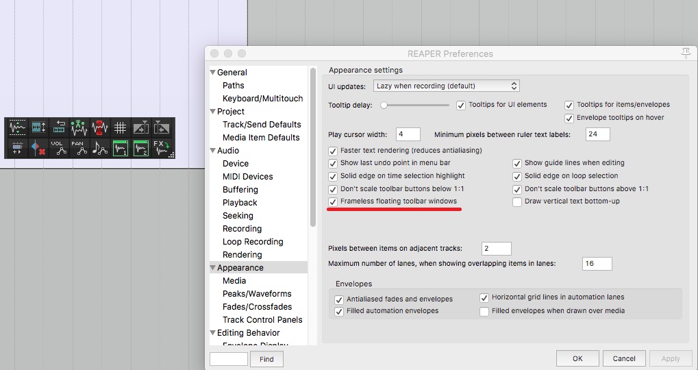Click the Play cursor width field
Image resolution: width=698 pixels, height=370 pixels.
click(x=408, y=134)
